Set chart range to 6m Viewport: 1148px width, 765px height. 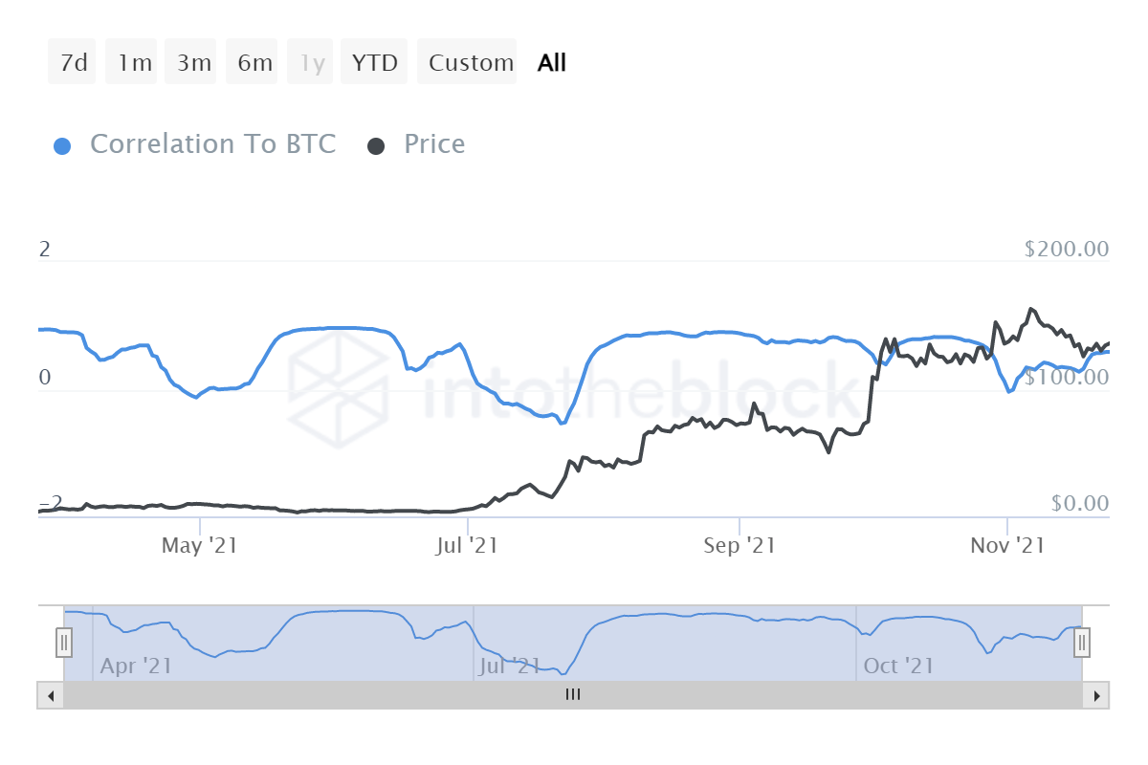click(254, 63)
